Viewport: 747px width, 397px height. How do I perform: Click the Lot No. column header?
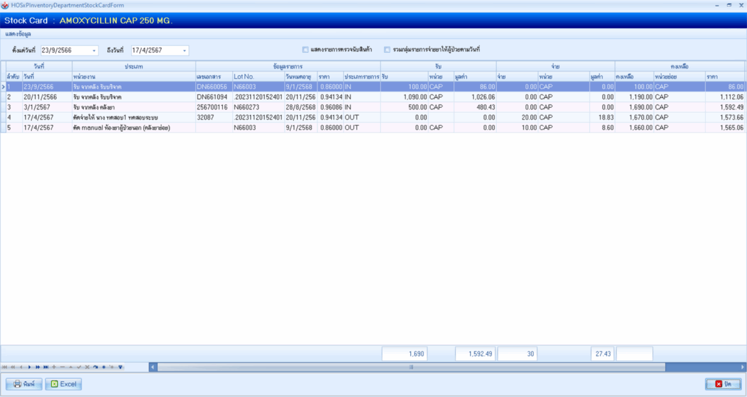click(258, 76)
